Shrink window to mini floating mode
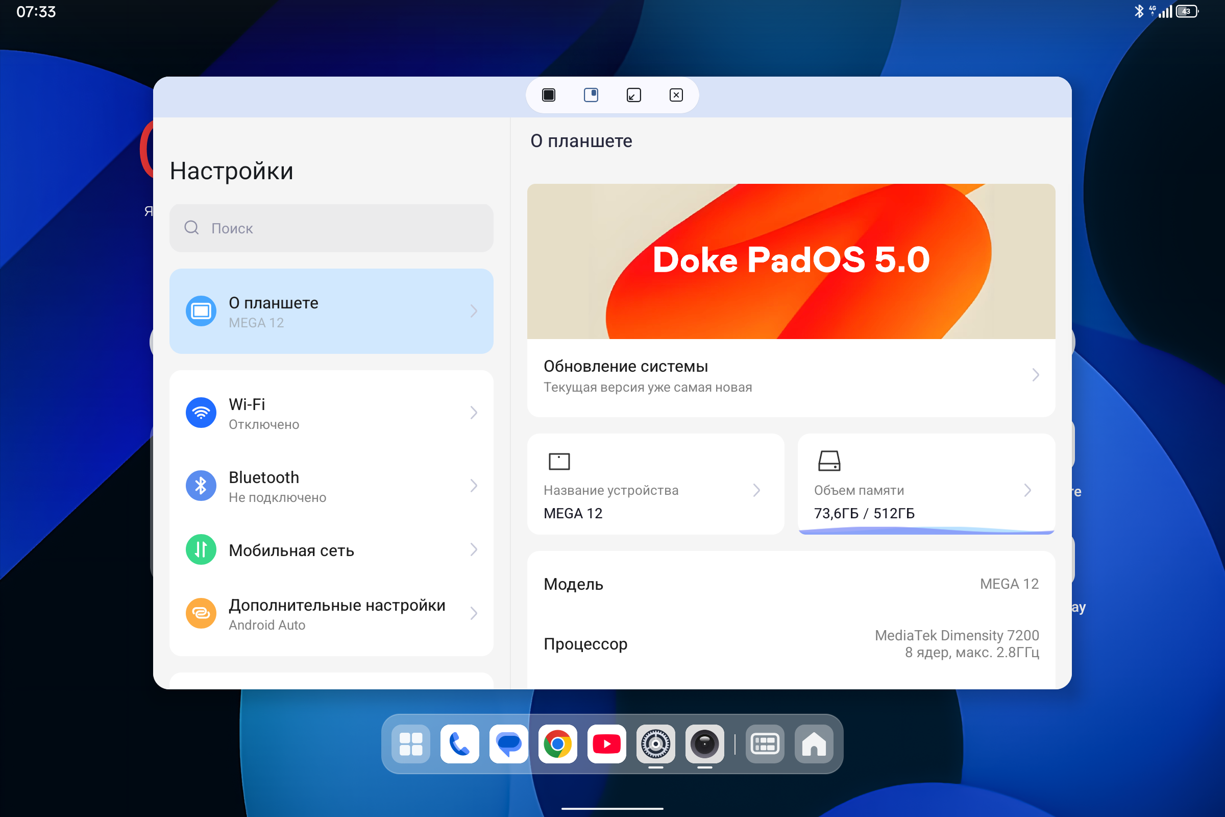 [634, 95]
